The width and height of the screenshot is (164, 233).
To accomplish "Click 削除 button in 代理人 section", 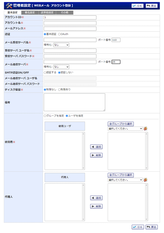I will [96, 206].
